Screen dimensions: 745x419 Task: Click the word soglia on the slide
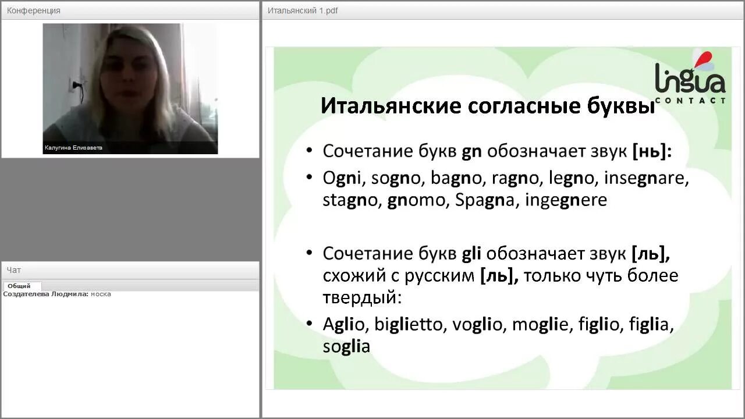pos(346,347)
